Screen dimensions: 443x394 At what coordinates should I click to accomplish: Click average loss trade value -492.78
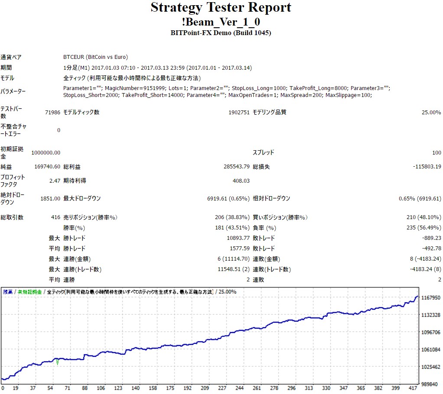(432, 249)
